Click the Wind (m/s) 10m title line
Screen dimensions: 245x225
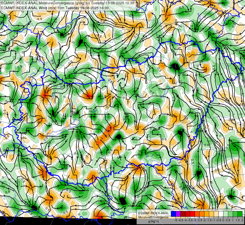55,8
